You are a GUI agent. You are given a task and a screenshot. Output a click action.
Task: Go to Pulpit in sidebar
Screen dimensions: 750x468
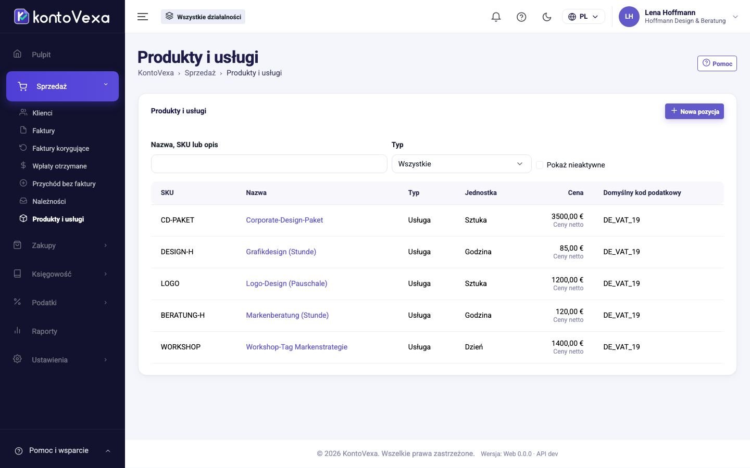[41, 55]
